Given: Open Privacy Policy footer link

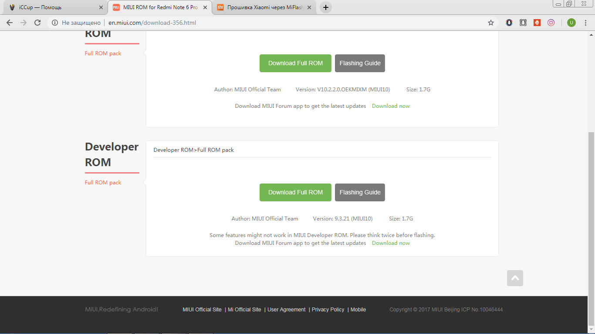Looking at the screenshot, I should point(328,310).
